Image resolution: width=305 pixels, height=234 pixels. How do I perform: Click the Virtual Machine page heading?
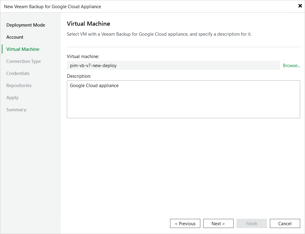pos(88,24)
